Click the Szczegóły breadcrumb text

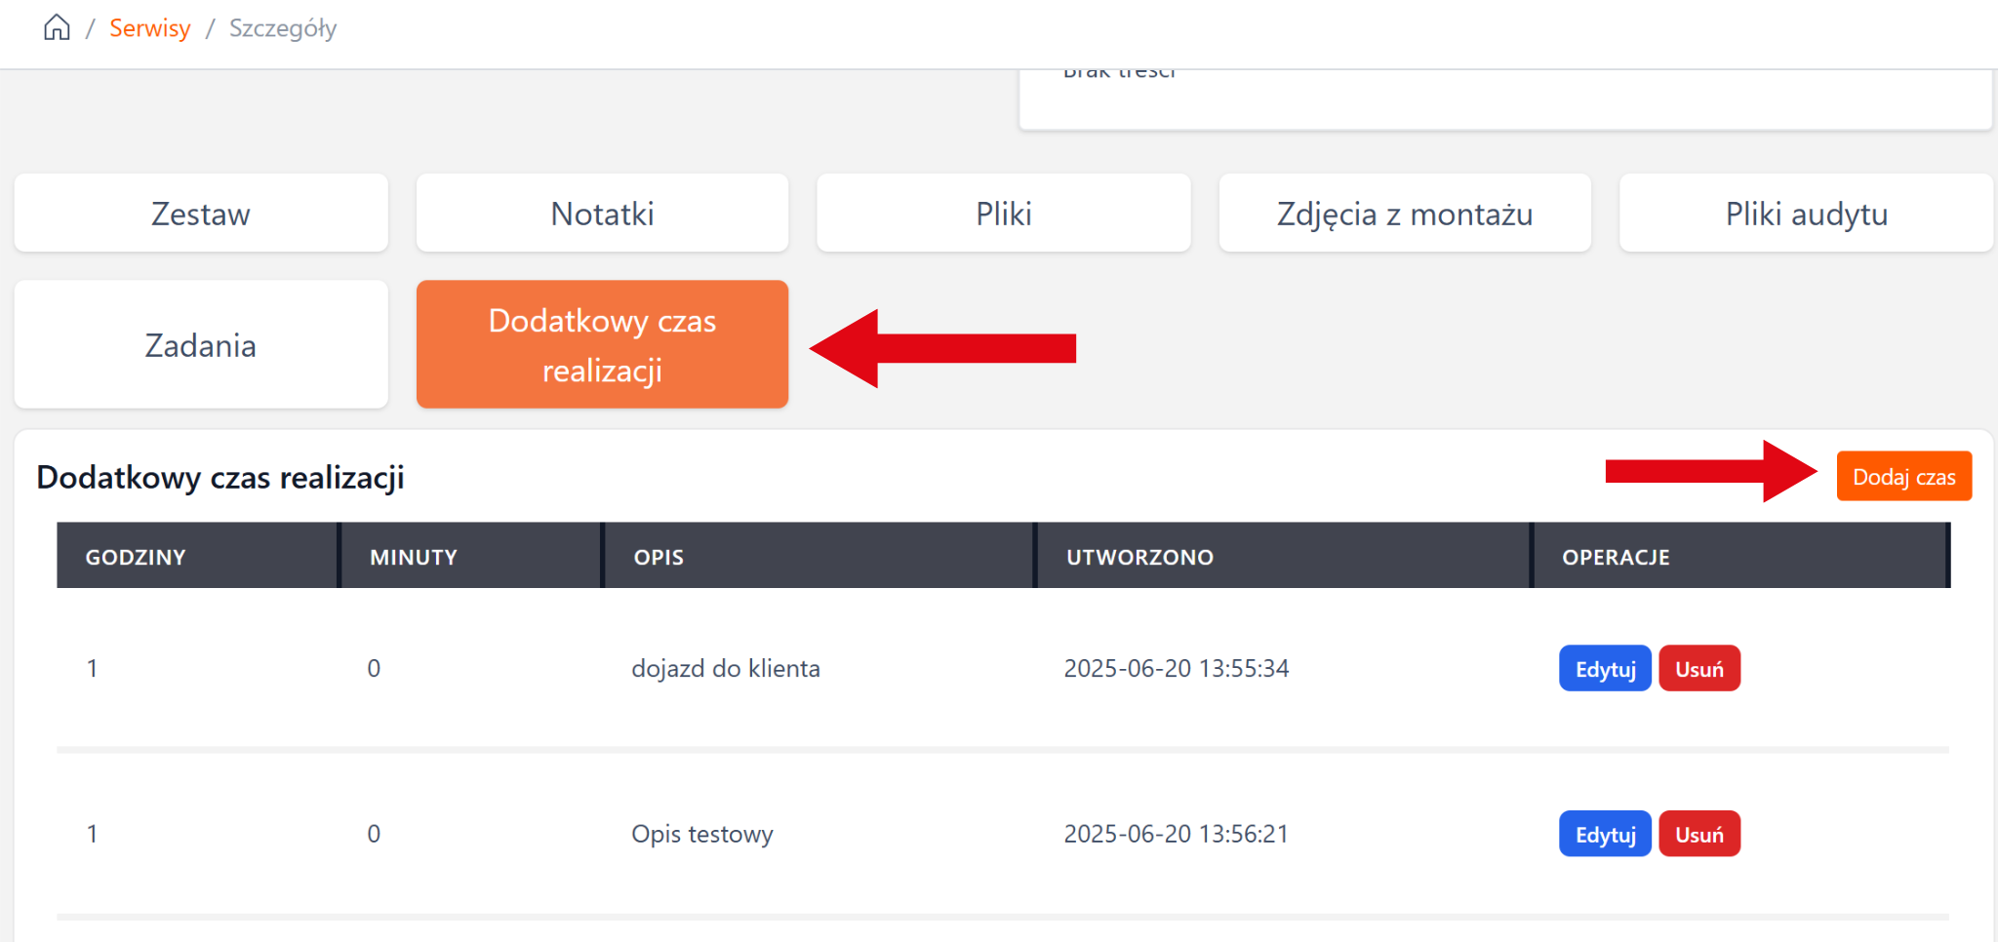tap(283, 28)
